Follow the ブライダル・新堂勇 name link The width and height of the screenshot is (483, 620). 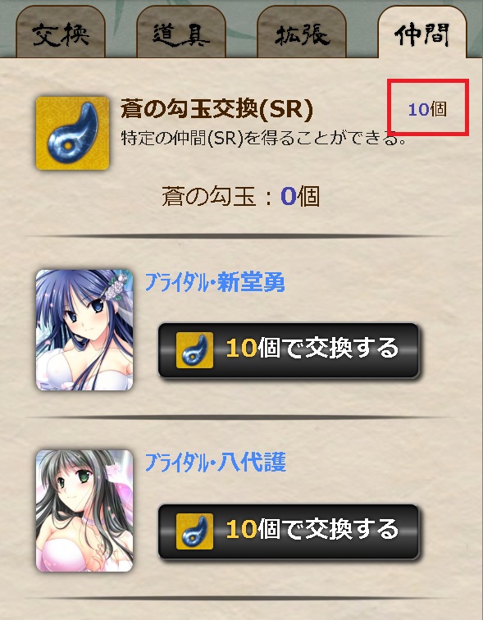tap(215, 282)
